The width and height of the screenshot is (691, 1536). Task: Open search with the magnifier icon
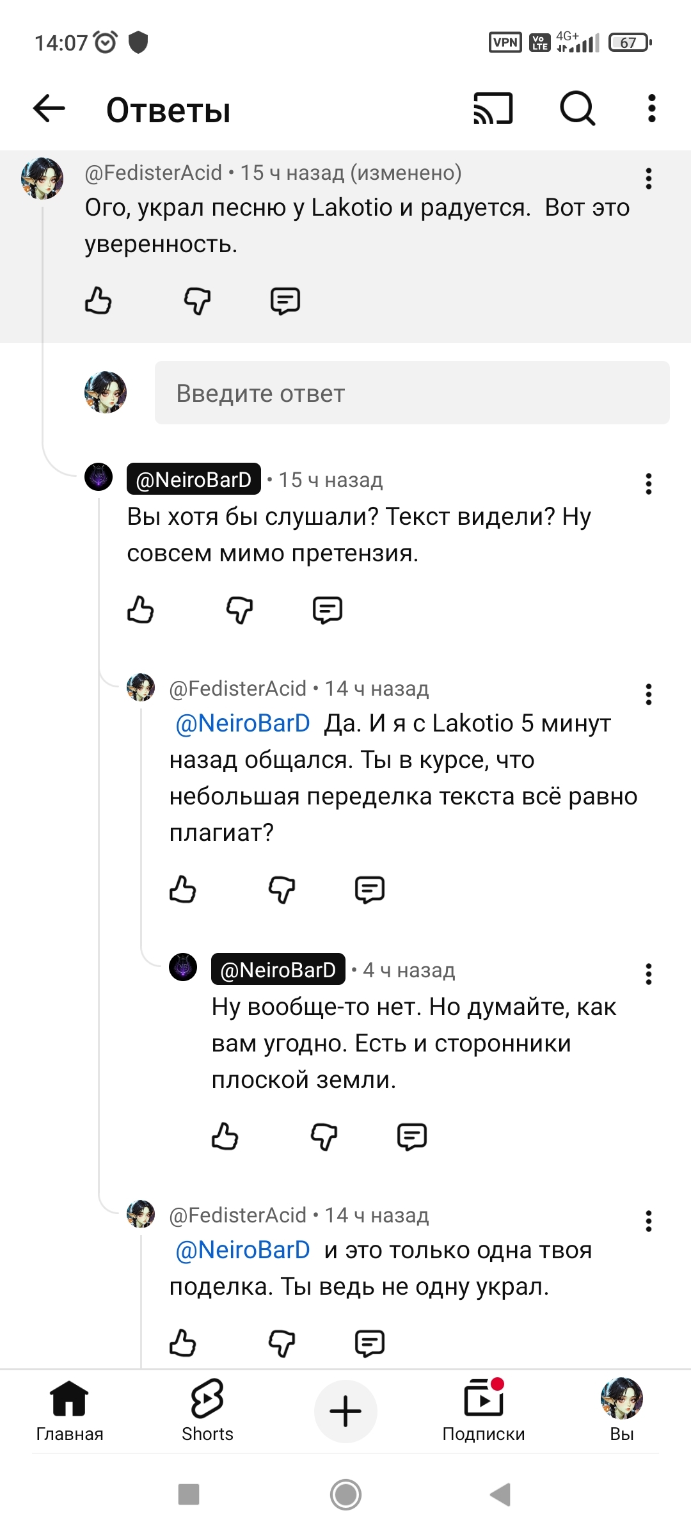pyautogui.click(x=577, y=108)
